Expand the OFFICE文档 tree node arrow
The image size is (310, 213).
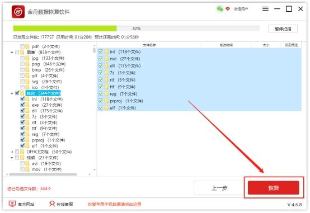click(12, 152)
